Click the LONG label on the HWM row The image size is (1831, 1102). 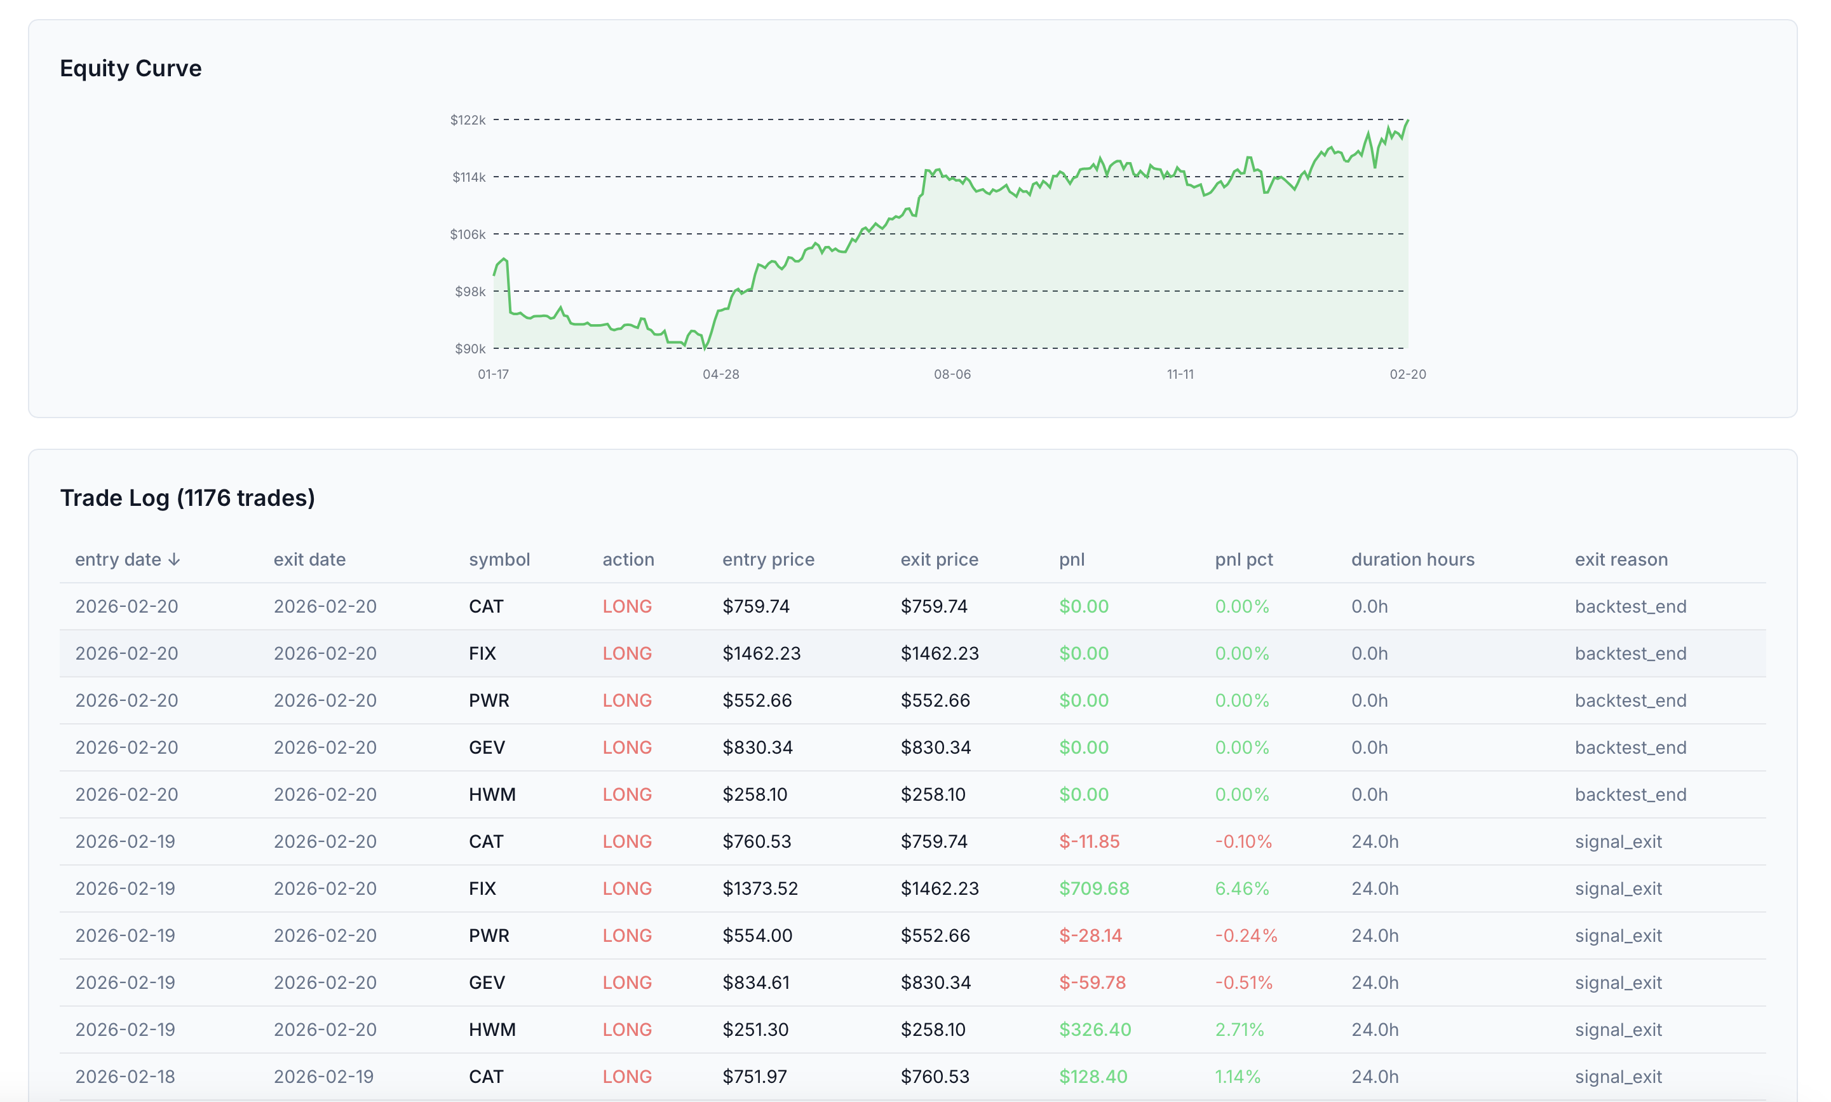pos(627,794)
